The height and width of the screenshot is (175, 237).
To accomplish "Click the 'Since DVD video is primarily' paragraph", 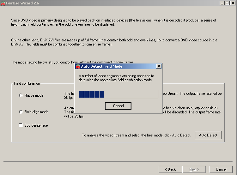I will point(113,22).
